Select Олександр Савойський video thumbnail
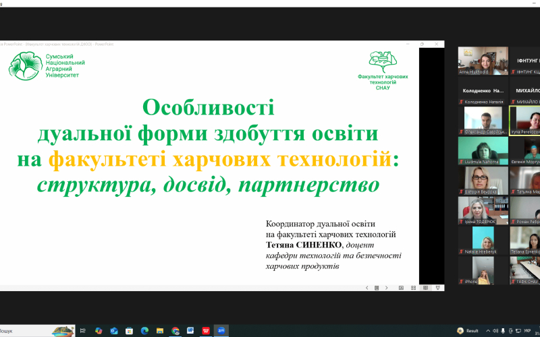This screenshot has width=540, height=337. (x=483, y=121)
